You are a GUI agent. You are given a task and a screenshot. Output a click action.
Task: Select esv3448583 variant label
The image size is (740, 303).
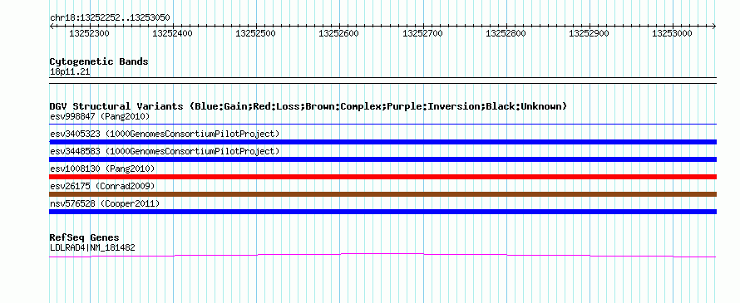(165, 151)
